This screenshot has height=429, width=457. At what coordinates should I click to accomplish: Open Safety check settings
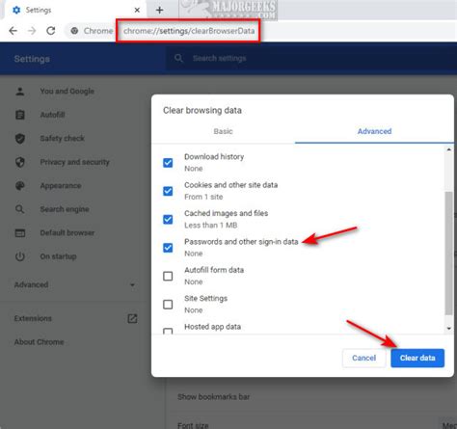(63, 139)
